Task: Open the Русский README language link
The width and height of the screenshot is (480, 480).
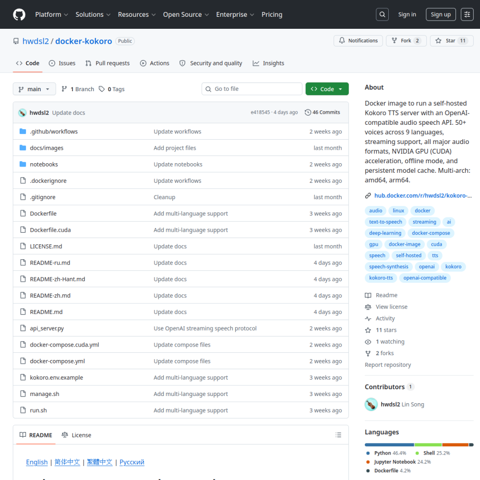Action: (132, 462)
